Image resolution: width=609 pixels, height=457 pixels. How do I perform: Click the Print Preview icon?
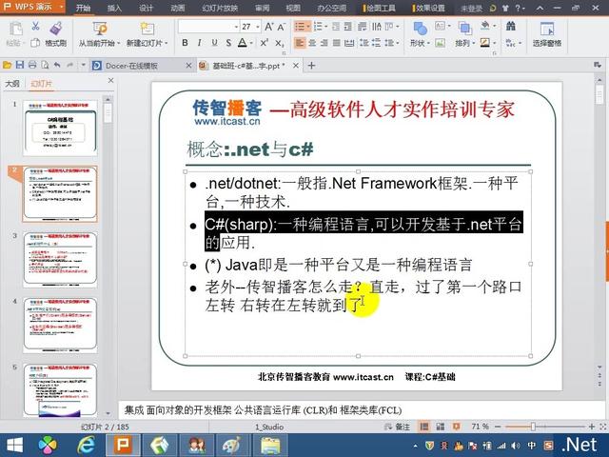[x=45, y=66]
